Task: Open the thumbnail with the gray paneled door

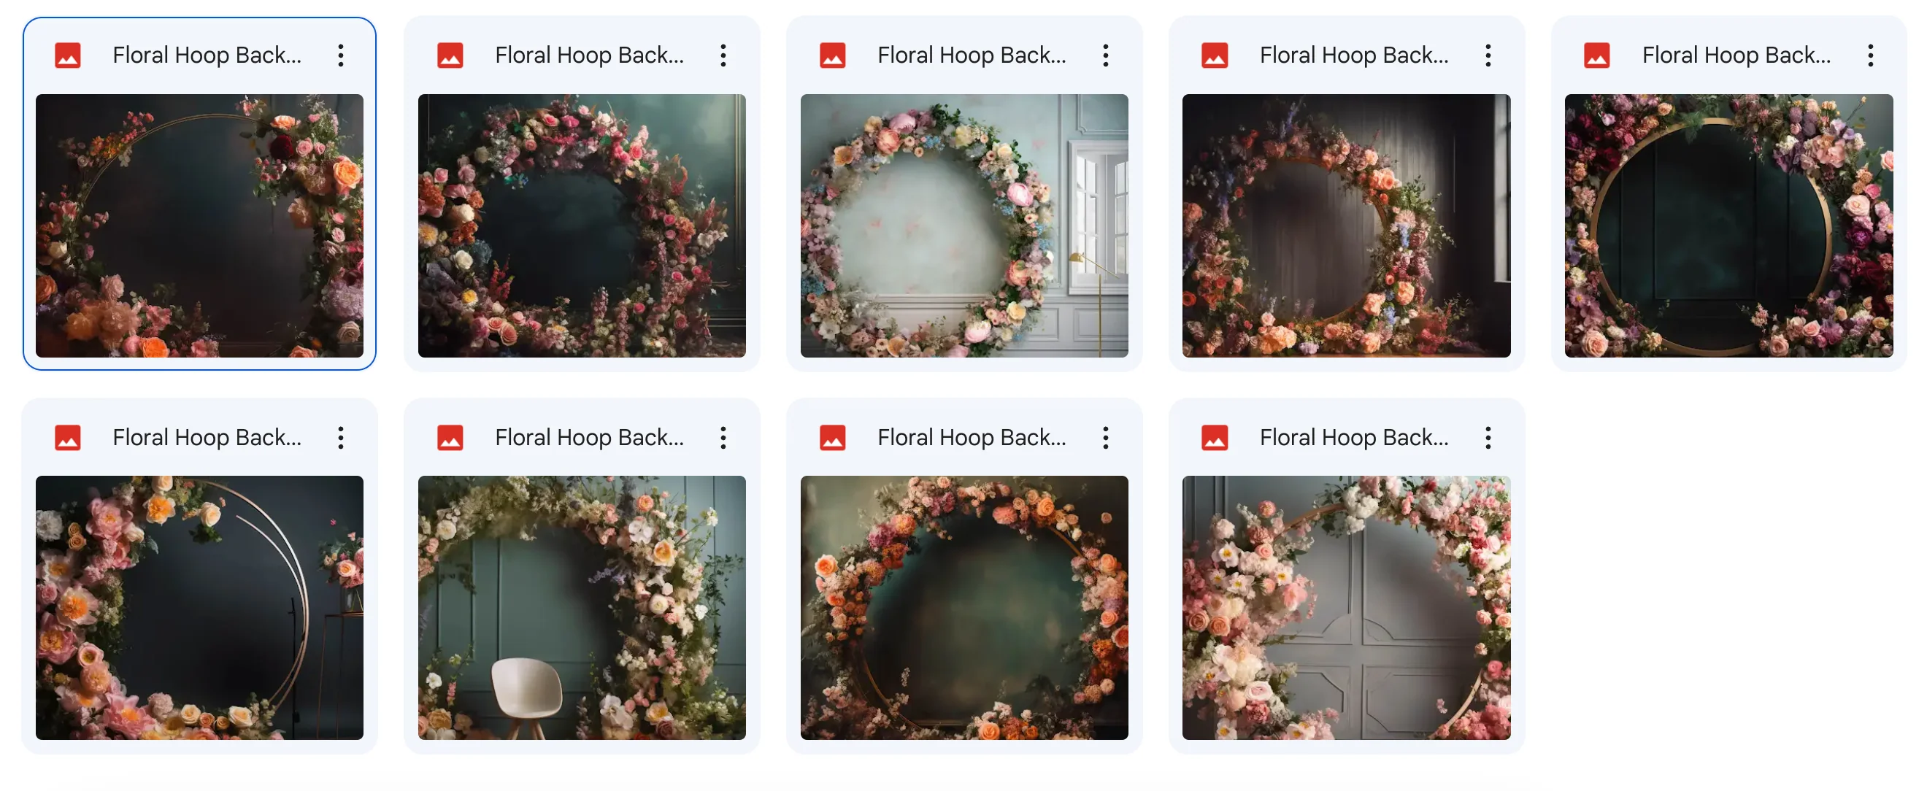Action: [x=1347, y=608]
